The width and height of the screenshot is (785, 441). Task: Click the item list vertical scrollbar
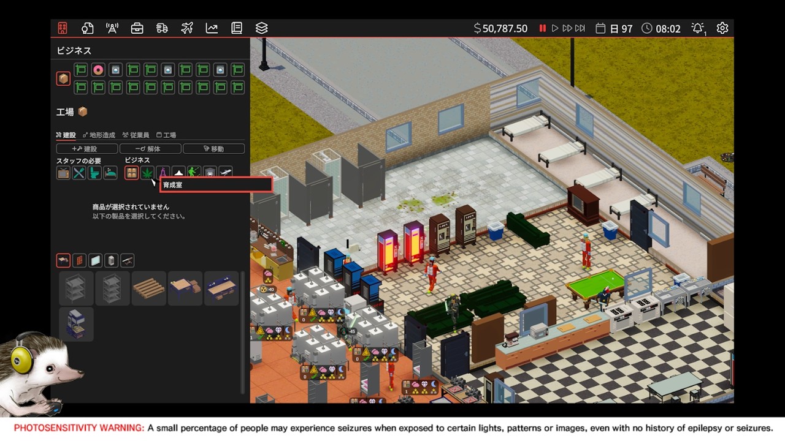point(243,333)
